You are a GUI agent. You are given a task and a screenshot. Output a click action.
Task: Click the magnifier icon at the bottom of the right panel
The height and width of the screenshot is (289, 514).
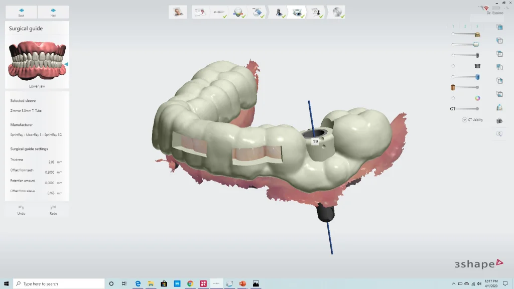point(499,133)
